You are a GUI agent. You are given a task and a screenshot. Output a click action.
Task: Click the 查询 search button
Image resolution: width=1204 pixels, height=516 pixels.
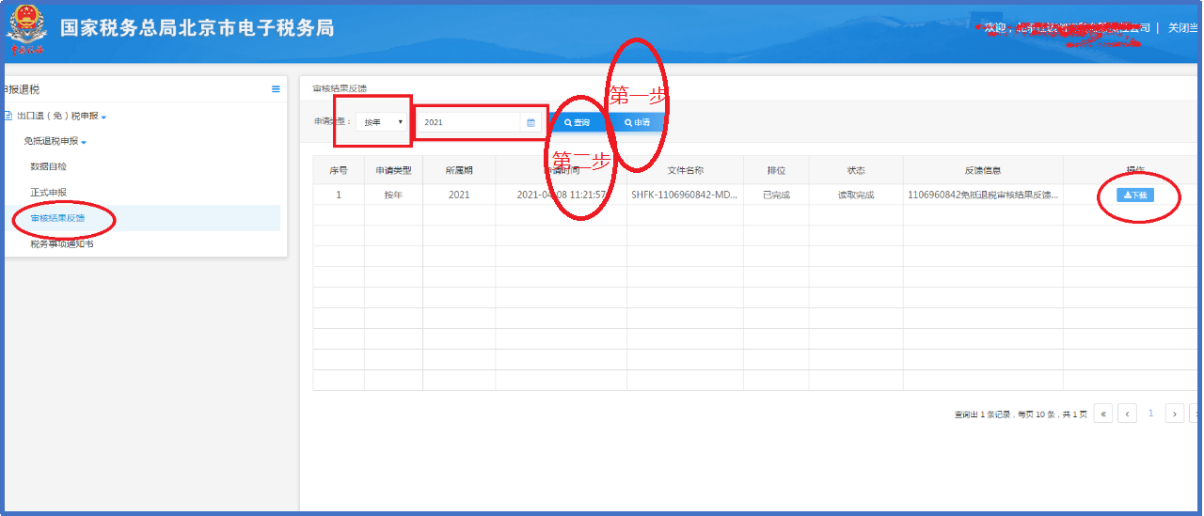click(577, 122)
